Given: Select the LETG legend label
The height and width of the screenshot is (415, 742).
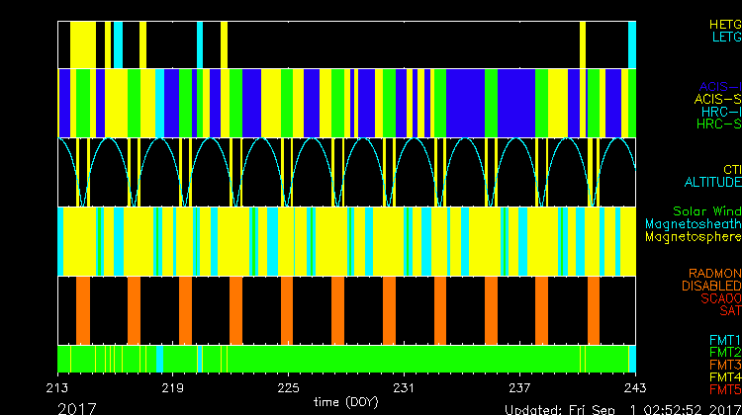Looking at the screenshot, I should point(726,37).
